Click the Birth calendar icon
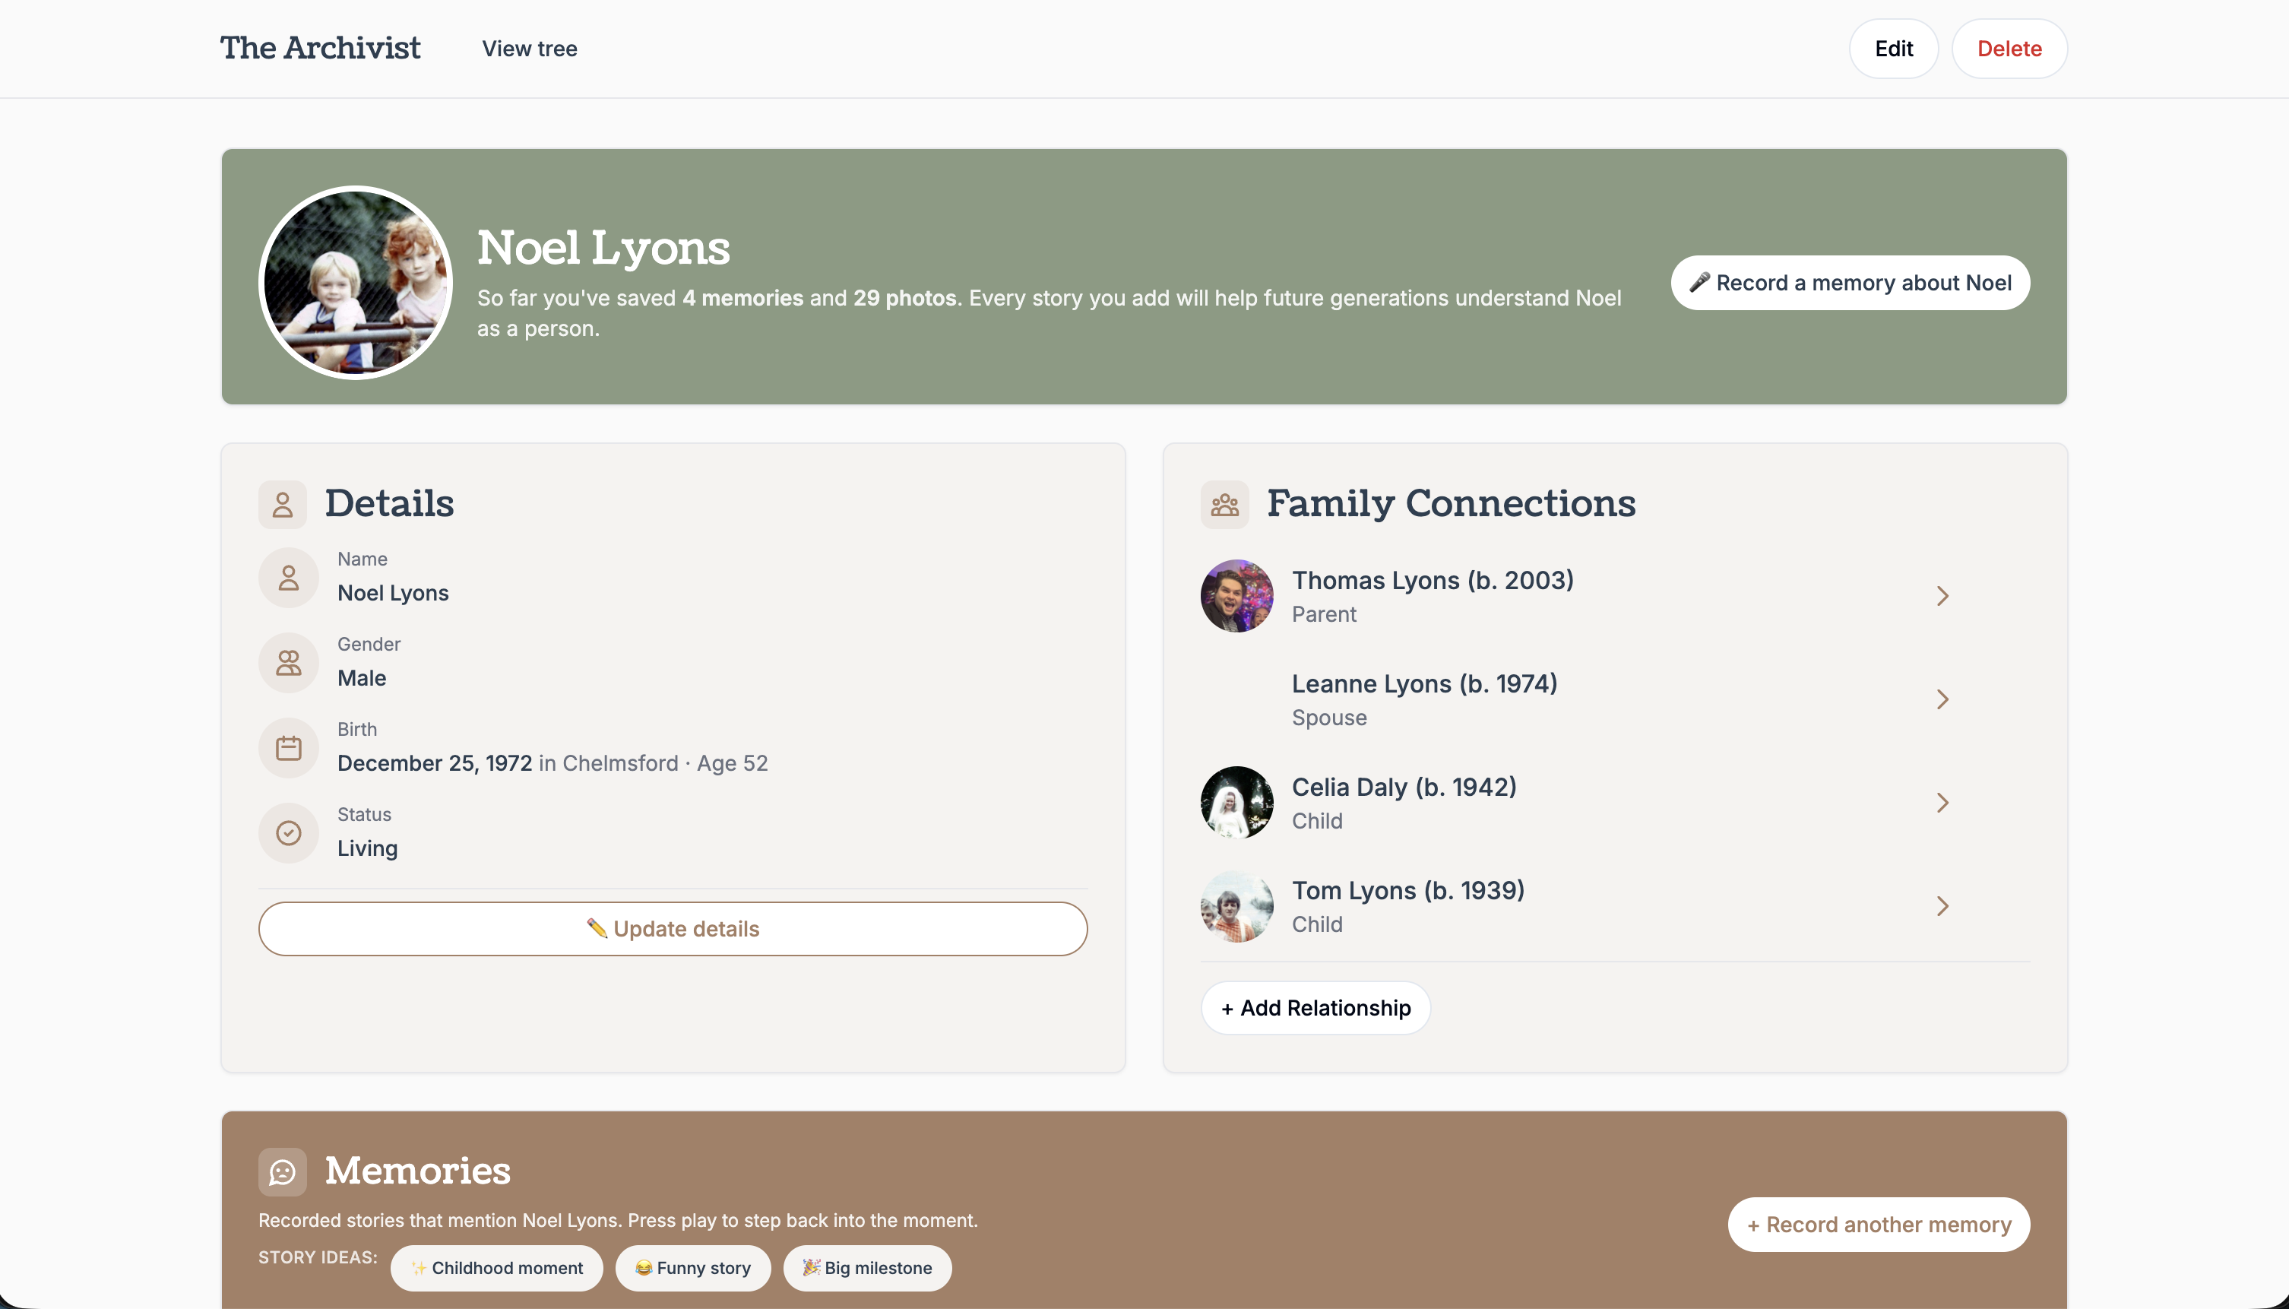This screenshot has width=2289, height=1309. point(287,747)
